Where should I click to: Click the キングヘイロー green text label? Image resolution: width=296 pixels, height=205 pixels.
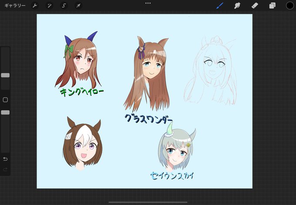82,92
